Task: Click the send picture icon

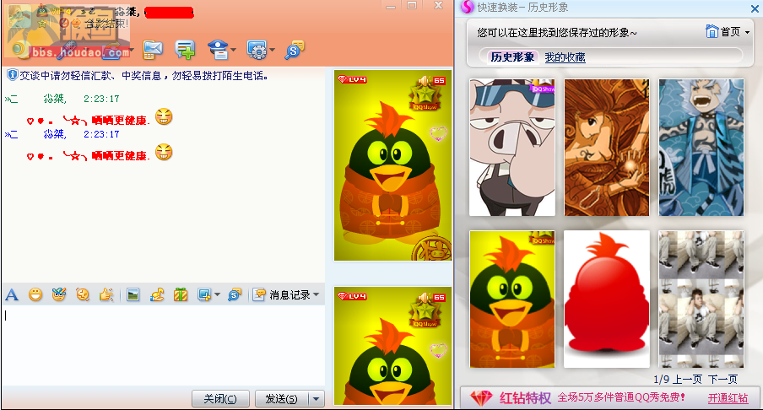Action: [133, 294]
